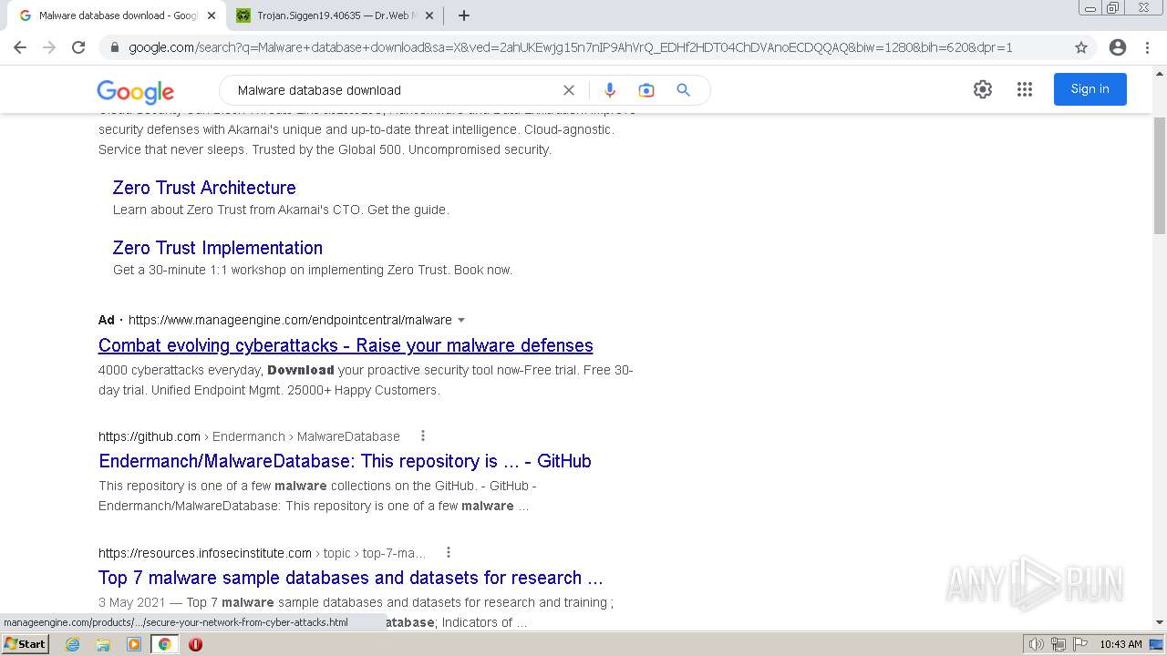Bookmark this page with the star icon
This screenshot has height=656, width=1167.
1081,47
